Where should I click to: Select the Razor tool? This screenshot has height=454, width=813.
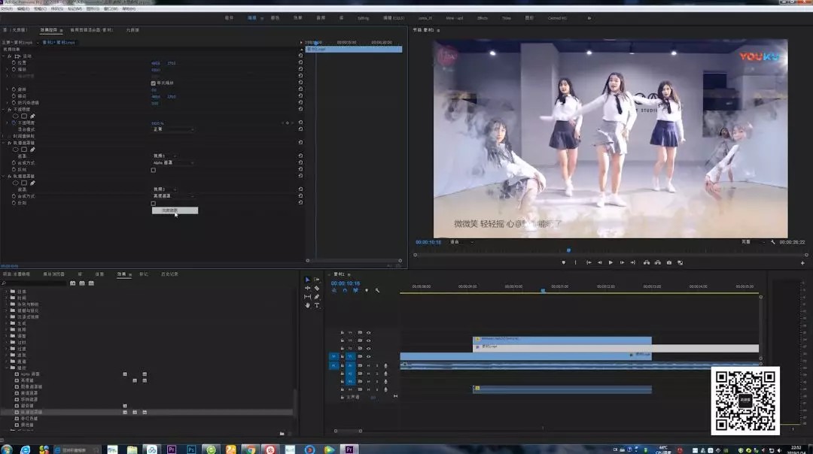tap(317, 289)
